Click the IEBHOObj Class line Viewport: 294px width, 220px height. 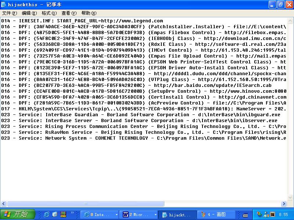tap(144, 38)
